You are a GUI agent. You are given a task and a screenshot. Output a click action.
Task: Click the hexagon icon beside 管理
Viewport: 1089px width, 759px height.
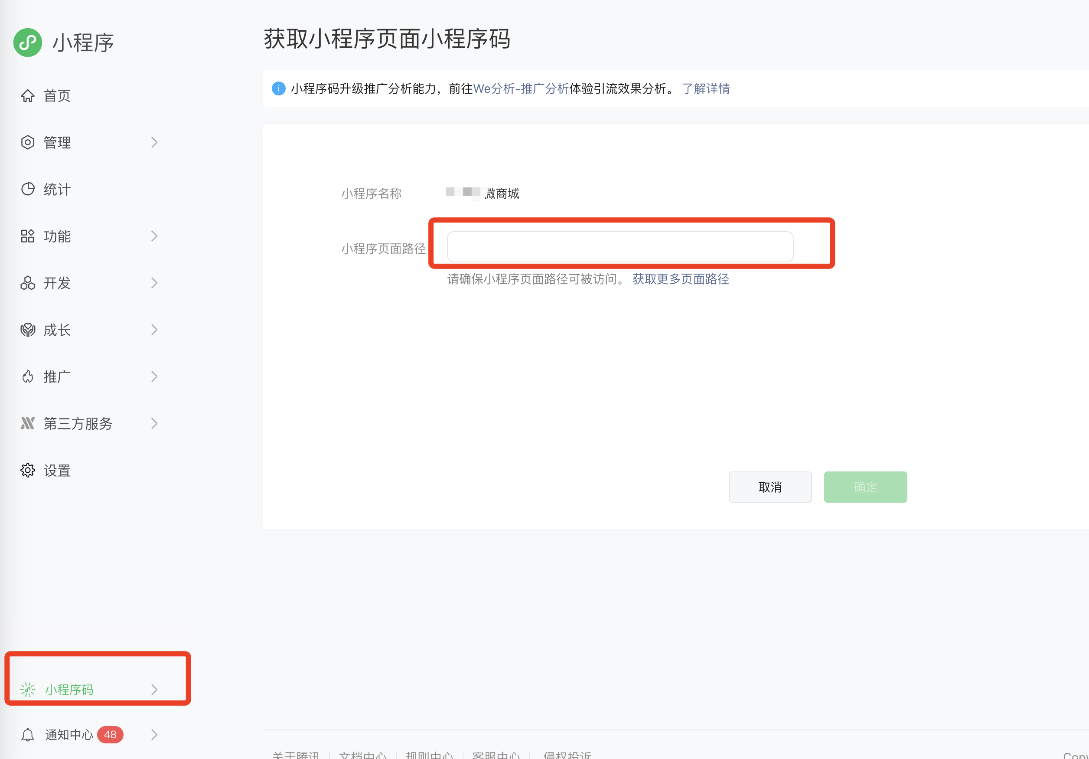click(x=27, y=142)
